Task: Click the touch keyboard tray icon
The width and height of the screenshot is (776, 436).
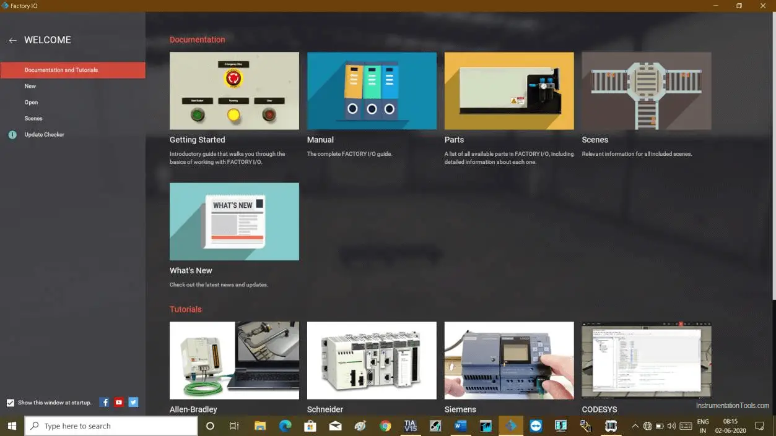Action: pyautogui.click(x=686, y=426)
